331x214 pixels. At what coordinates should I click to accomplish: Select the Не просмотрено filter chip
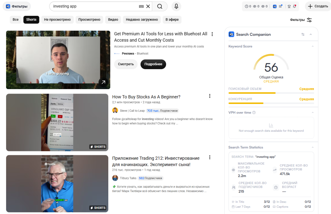[x=58, y=20]
